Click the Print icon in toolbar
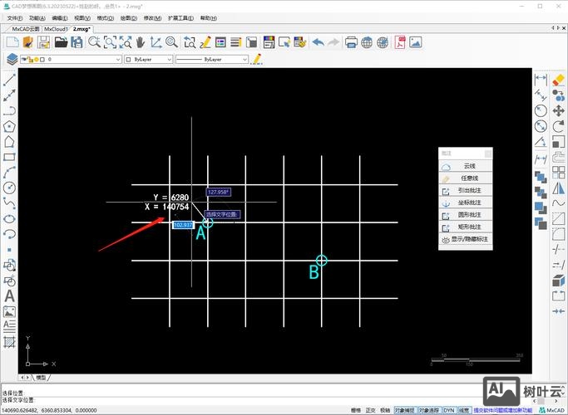568x415 pixels. (x=351, y=41)
